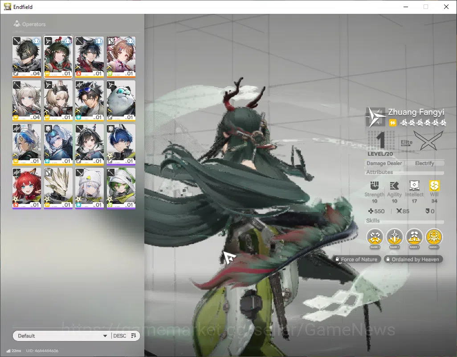This screenshot has height=357, width=457.
Task: Click the 22ms latency readout
Action: coord(16,351)
